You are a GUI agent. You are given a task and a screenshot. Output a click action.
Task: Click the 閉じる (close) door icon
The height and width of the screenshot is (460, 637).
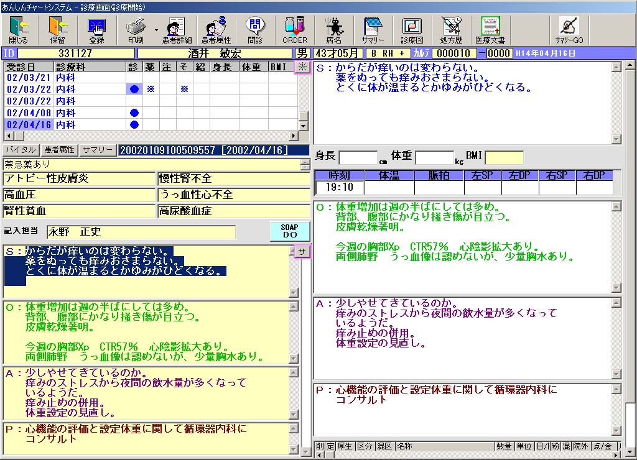coord(19,29)
